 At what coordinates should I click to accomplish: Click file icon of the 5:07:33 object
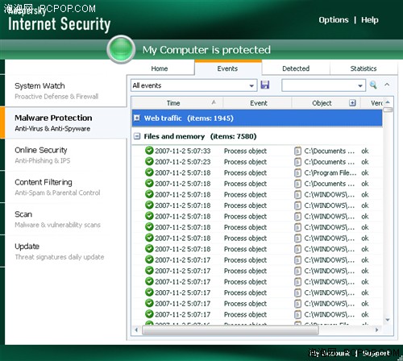[297, 151]
